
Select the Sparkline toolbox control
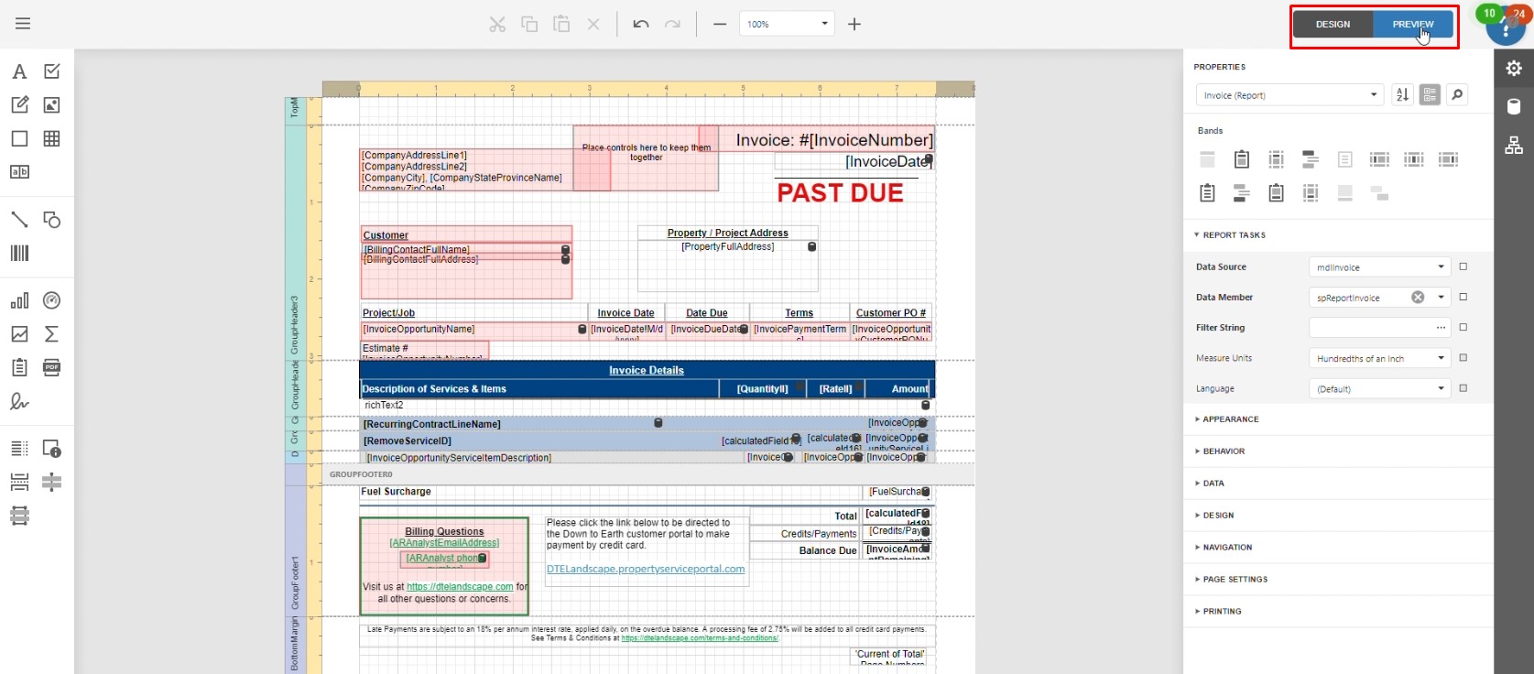click(x=19, y=334)
